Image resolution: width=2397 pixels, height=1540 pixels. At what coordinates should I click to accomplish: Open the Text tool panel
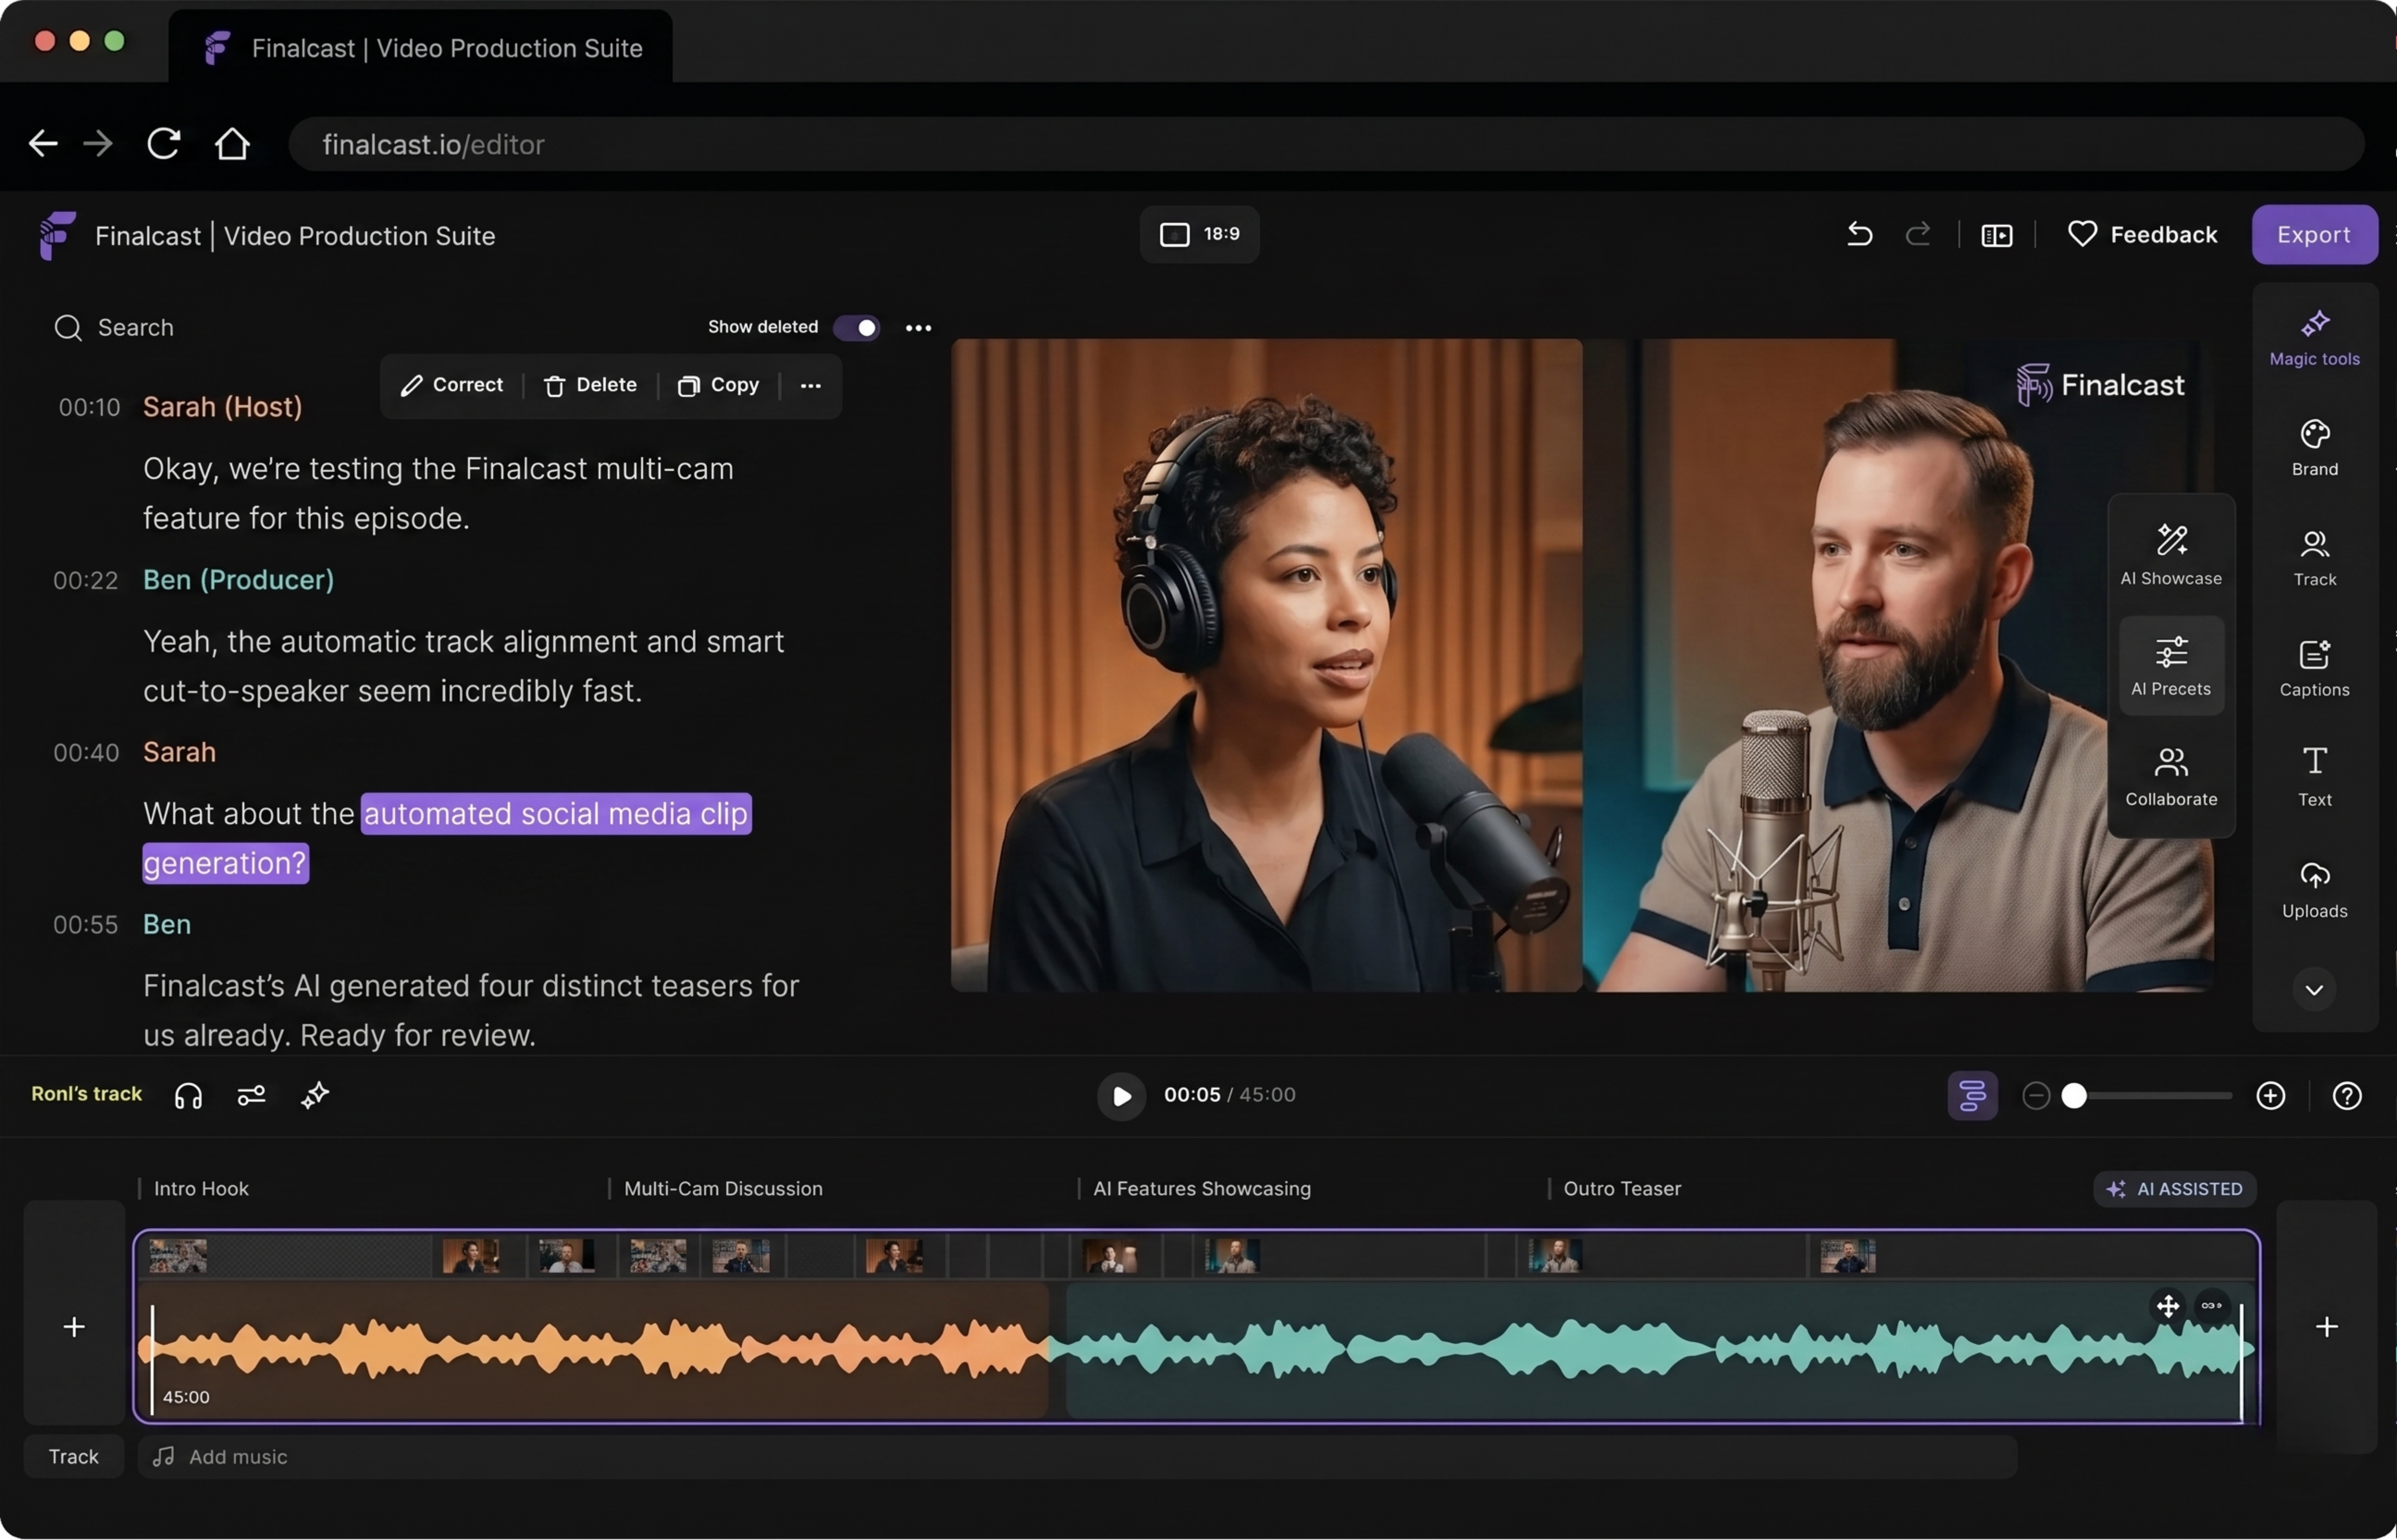(x=2314, y=777)
